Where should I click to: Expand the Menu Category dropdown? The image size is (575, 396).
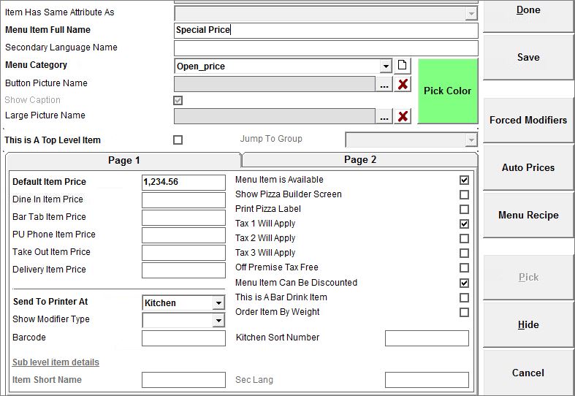tap(386, 66)
